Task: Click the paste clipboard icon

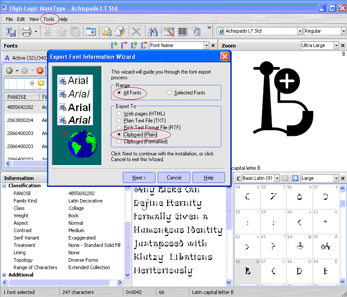Action: tap(75, 32)
